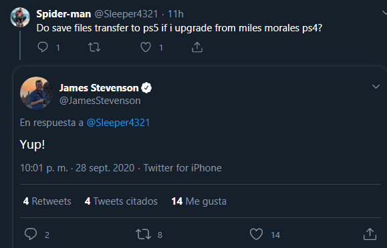
Task: Open the James Stevenson tweet options chevron
Action: pyautogui.click(x=376, y=87)
